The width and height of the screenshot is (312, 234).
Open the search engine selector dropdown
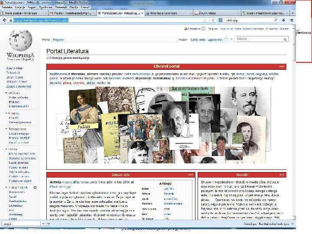click(222, 20)
